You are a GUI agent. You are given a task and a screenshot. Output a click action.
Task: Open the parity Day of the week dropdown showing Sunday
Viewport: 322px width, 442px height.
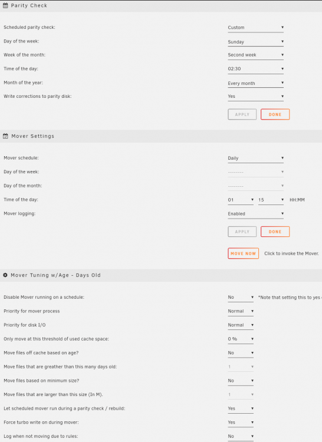(x=256, y=42)
